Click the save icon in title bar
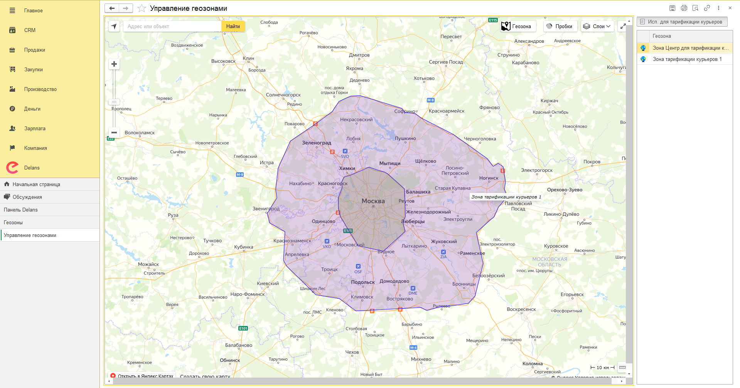The width and height of the screenshot is (740, 388). tap(672, 8)
